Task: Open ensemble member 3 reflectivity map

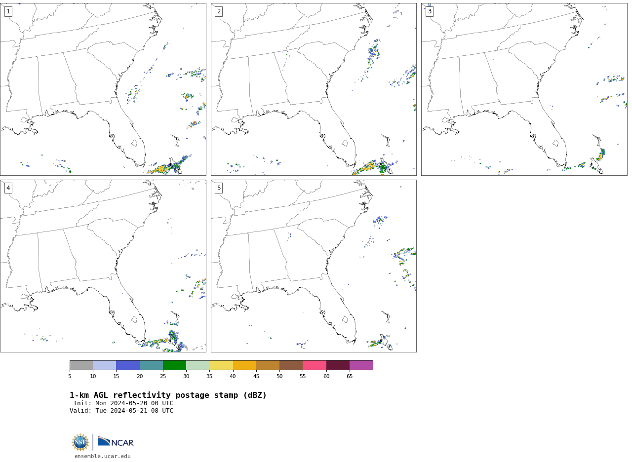Action: [524, 89]
